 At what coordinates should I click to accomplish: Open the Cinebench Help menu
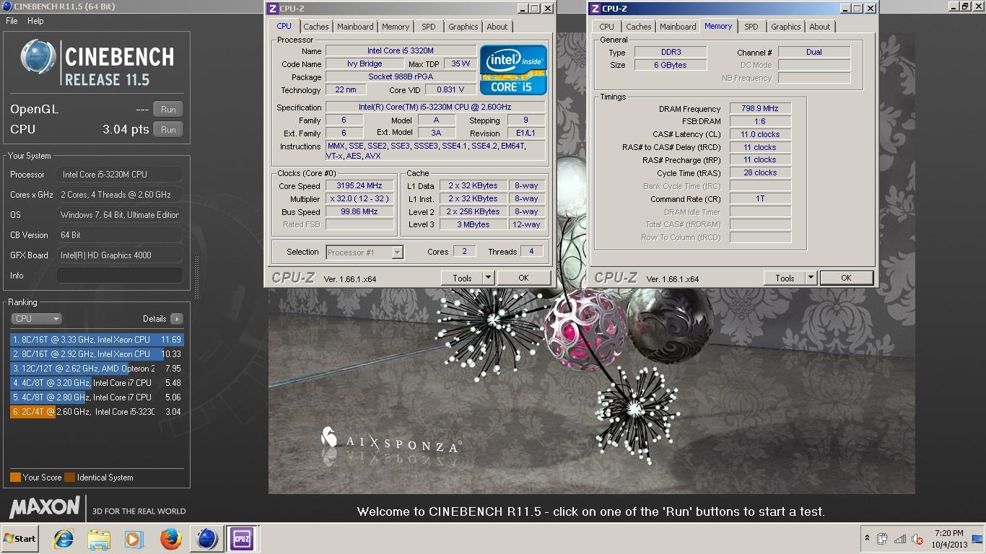click(x=35, y=21)
